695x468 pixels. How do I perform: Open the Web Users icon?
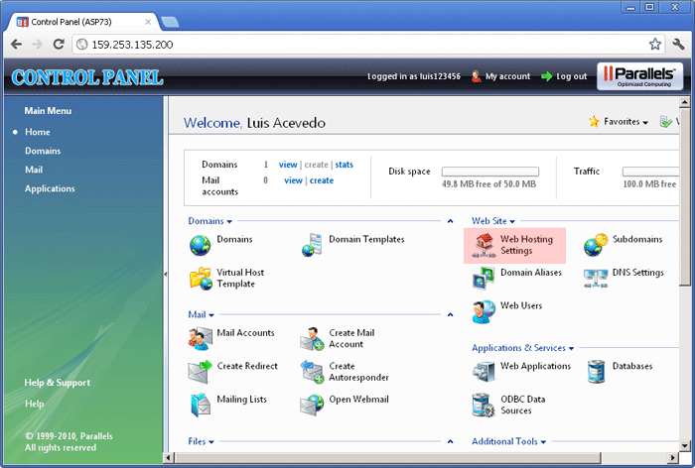(485, 311)
